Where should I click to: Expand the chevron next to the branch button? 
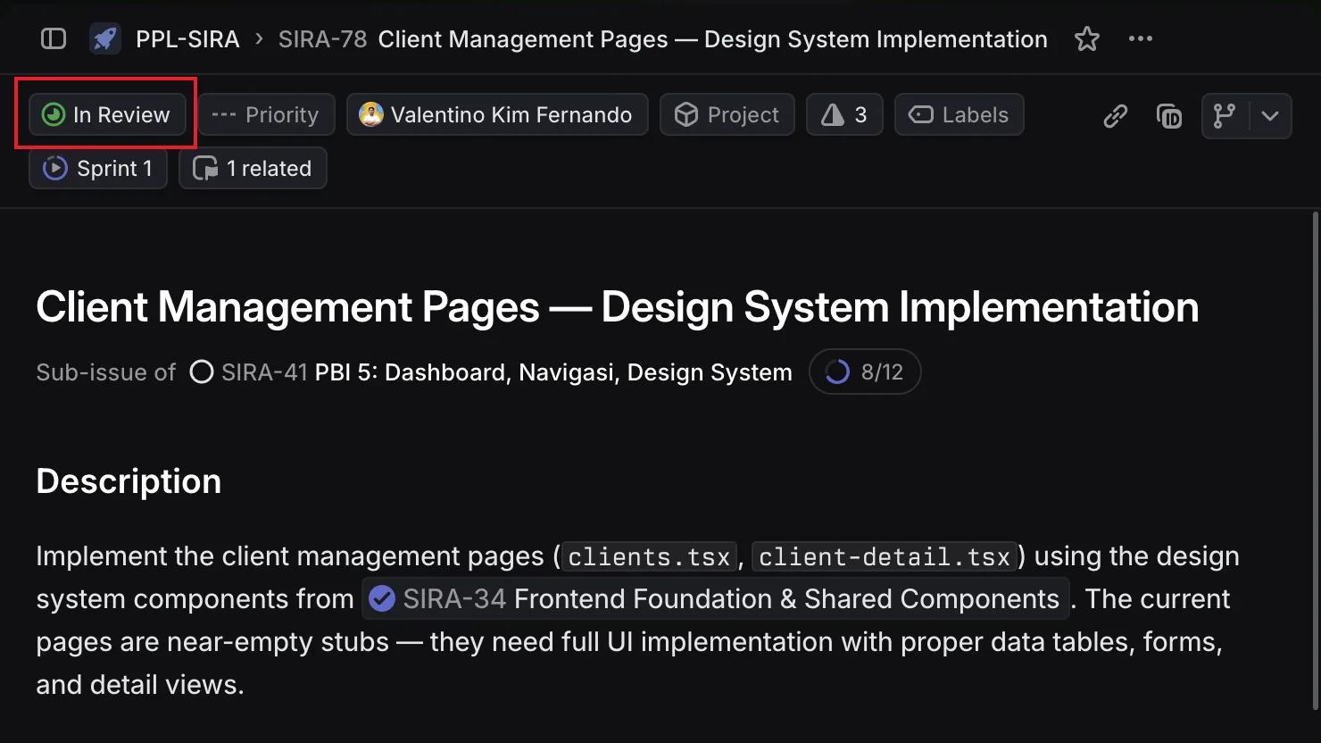pos(1271,115)
